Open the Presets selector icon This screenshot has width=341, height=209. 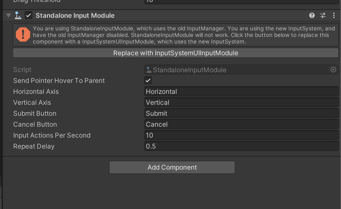pos(323,16)
